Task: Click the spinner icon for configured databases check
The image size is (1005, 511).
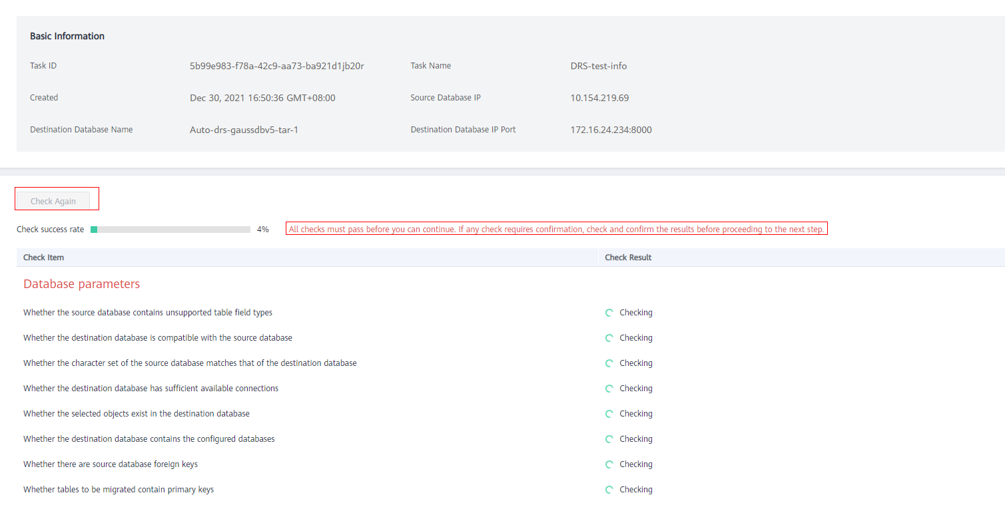Action: (x=609, y=439)
